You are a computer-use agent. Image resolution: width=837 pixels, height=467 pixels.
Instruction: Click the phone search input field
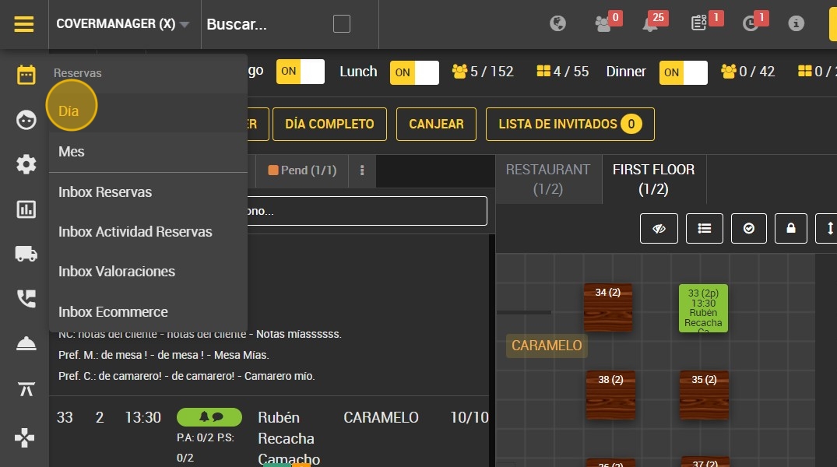click(x=368, y=211)
